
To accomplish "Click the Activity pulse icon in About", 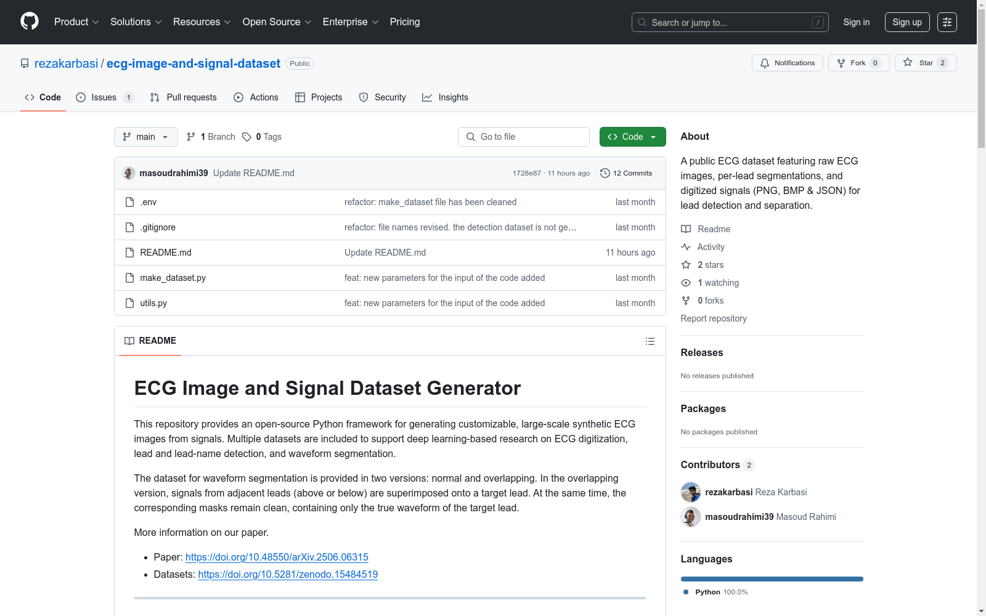I will (686, 247).
